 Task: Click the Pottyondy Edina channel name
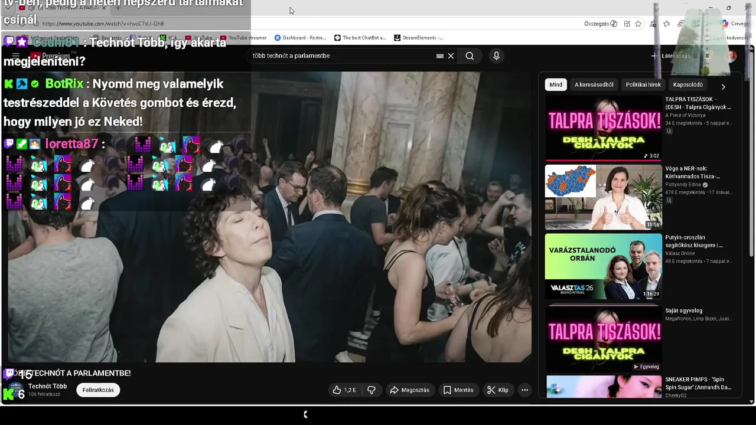coord(683,185)
